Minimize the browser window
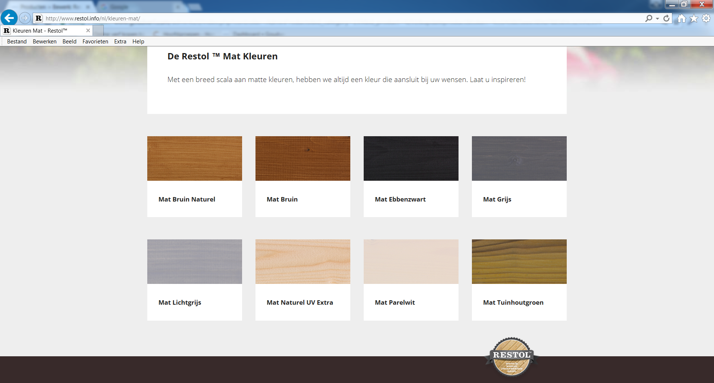 coord(672,4)
